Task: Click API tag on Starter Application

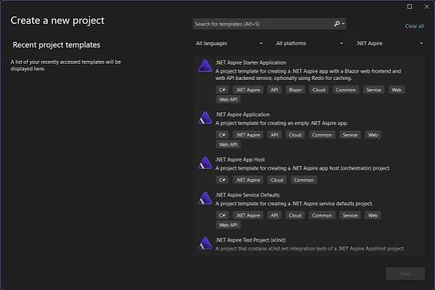Action: 274,90
